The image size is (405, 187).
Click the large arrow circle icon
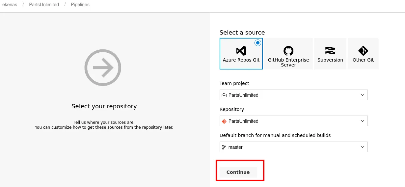[x=103, y=68]
